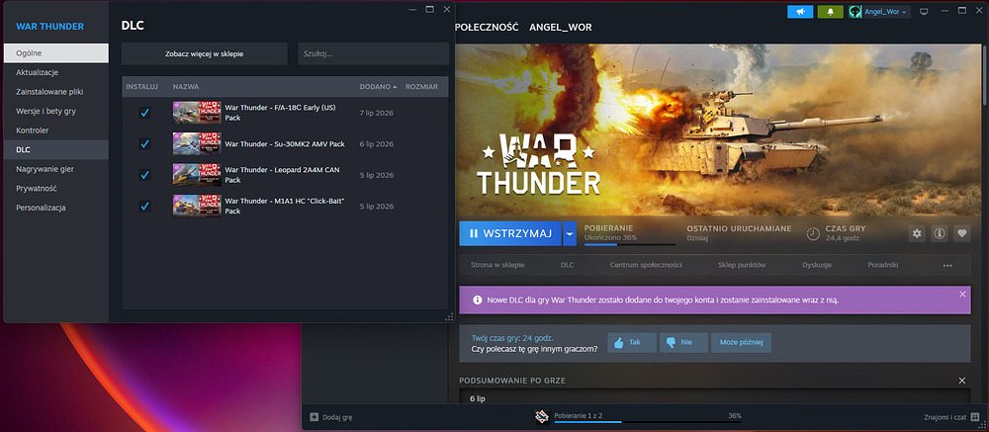The height and width of the screenshot is (432, 989).
Task: Close the Podsumowanie po grze section
Action: (x=962, y=381)
